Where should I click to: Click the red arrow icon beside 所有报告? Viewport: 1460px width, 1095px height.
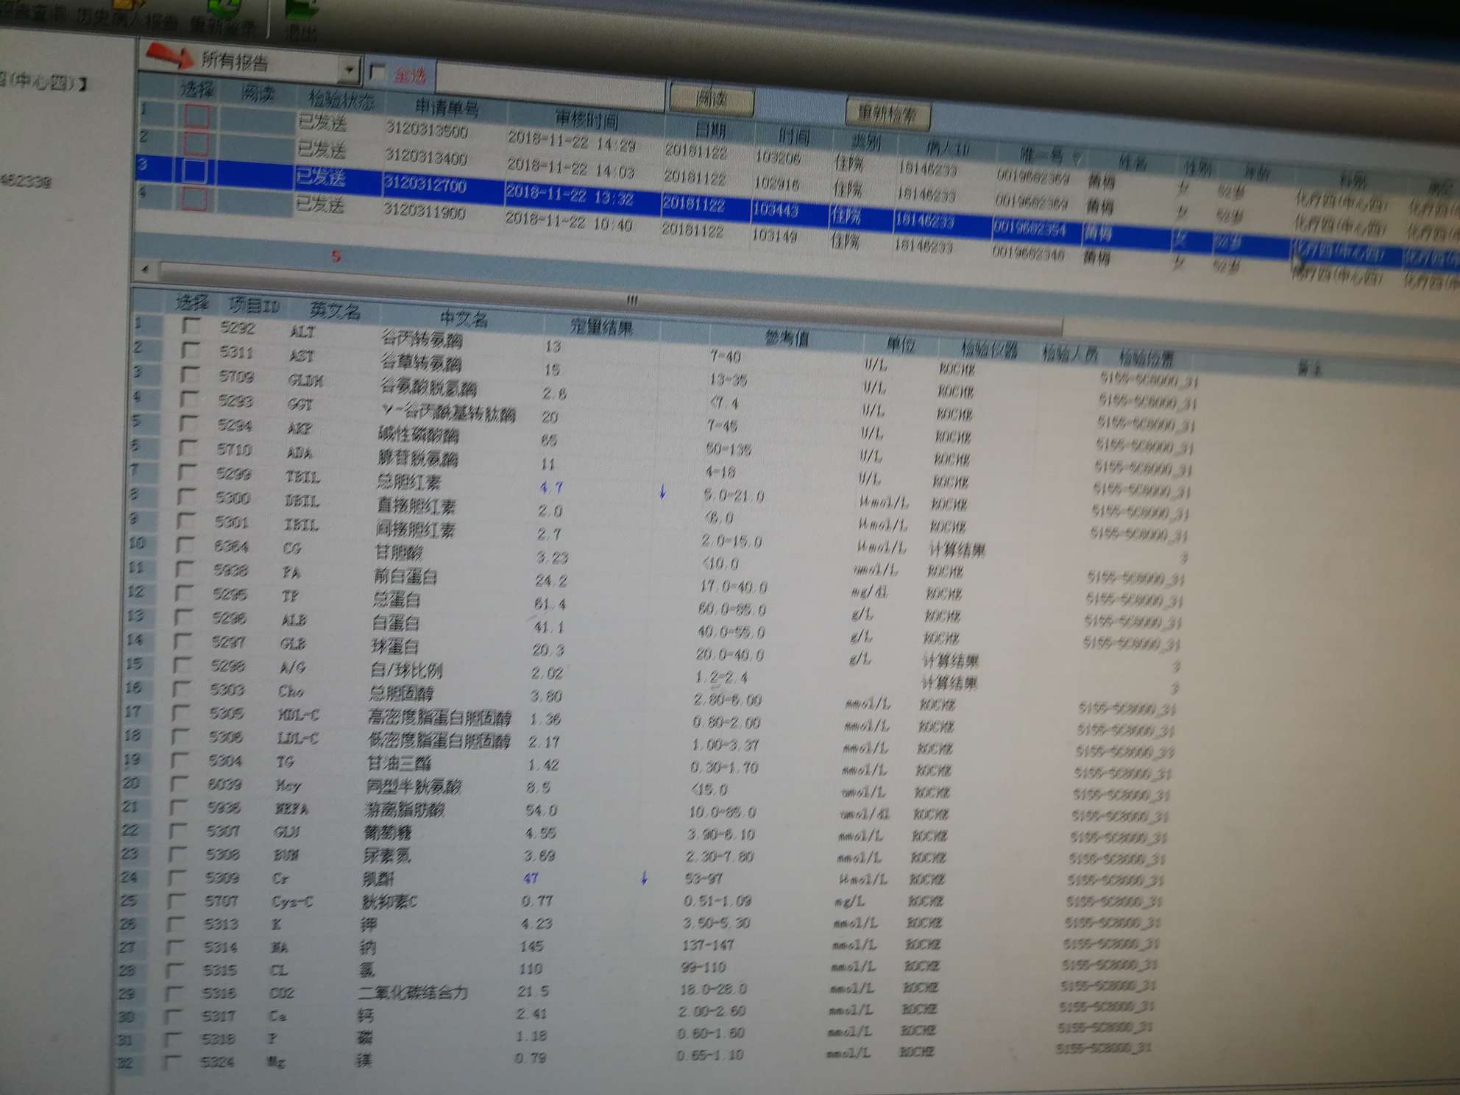click(x=168, y=55)
